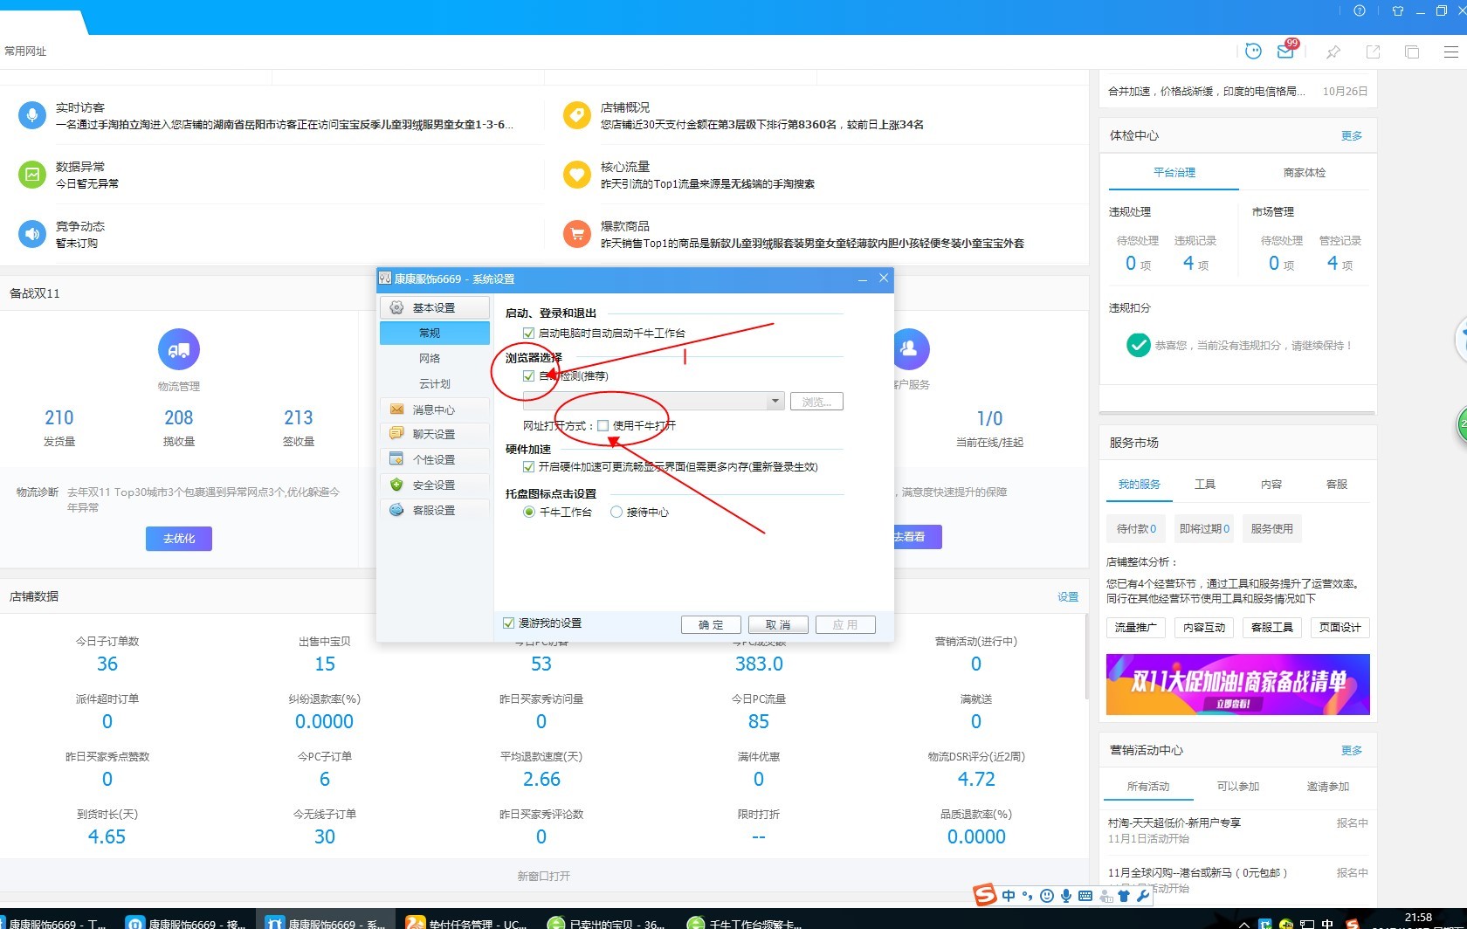This screenshot has width=1467, height=929.
Task: Expand 基本设置 section in settings
Action: click(434, 307)
